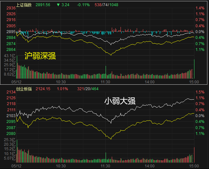Click the 2080 ChiNext axis label
This screenshot has width=209, height=169.
tap(11, 134)
